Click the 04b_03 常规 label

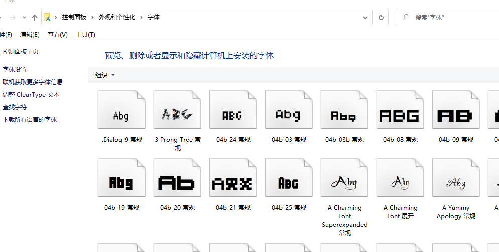(x=289, y=140)
